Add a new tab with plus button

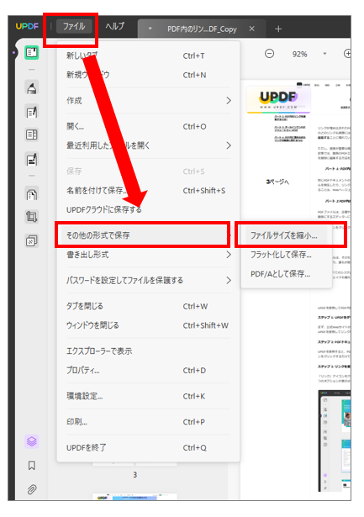coord(278,29)
